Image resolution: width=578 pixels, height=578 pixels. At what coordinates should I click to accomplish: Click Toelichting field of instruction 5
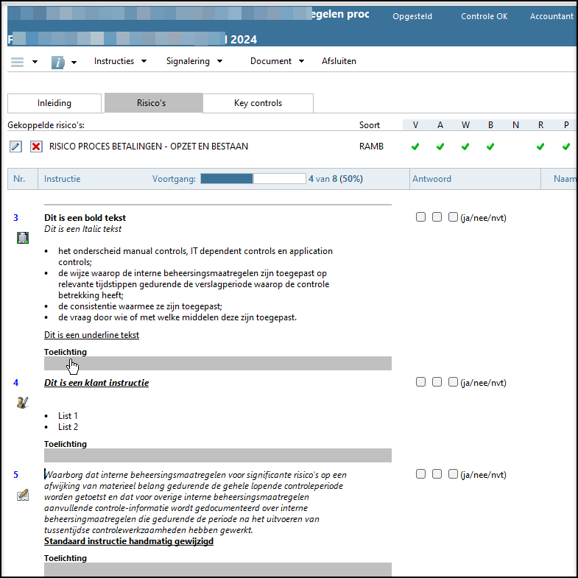[218, 569]
